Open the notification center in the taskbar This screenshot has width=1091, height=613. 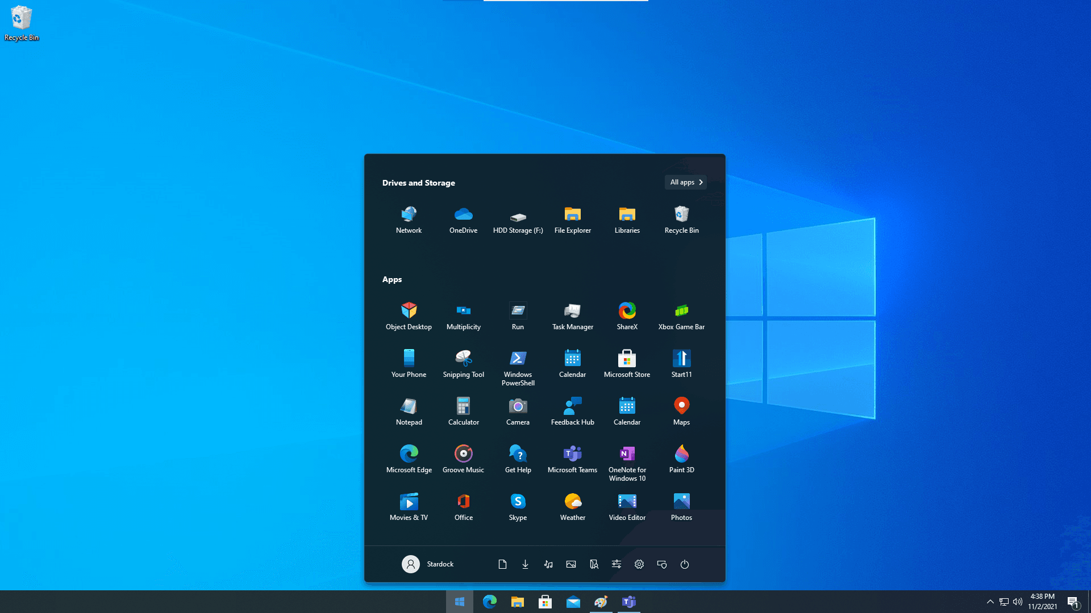tap(1073, 602)
